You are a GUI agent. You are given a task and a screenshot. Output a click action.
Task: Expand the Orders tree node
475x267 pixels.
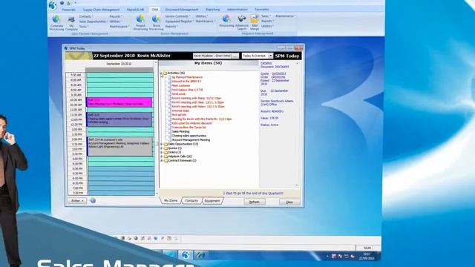tap(162, 152)
